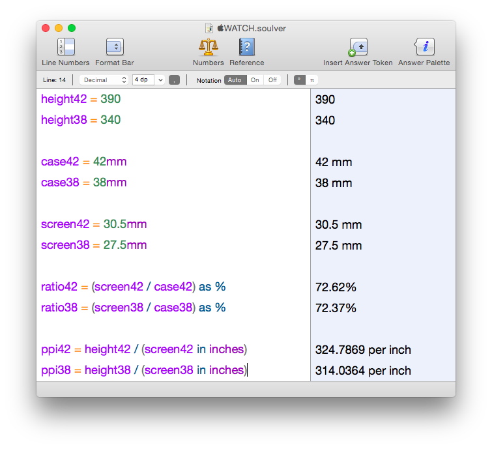Set Notation to Off
The height and width of the screenshot is (449, 492).
coord(272,80)
